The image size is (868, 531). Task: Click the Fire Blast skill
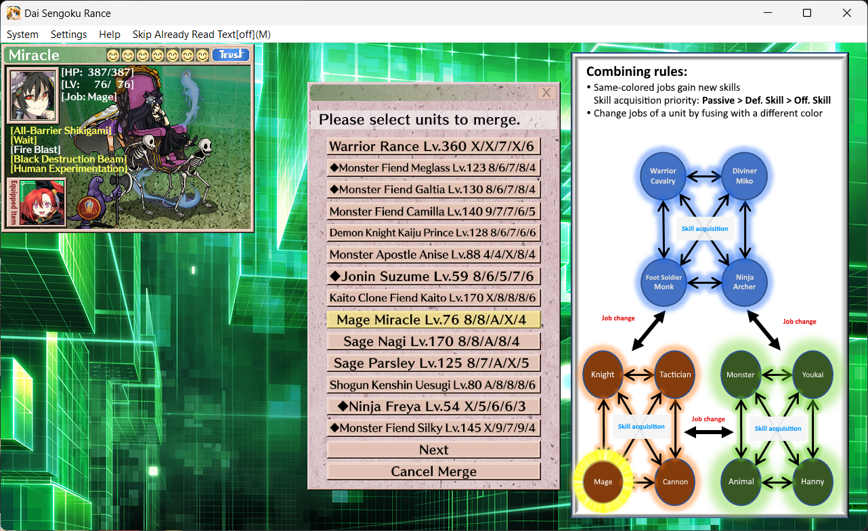tap(35, 149)
